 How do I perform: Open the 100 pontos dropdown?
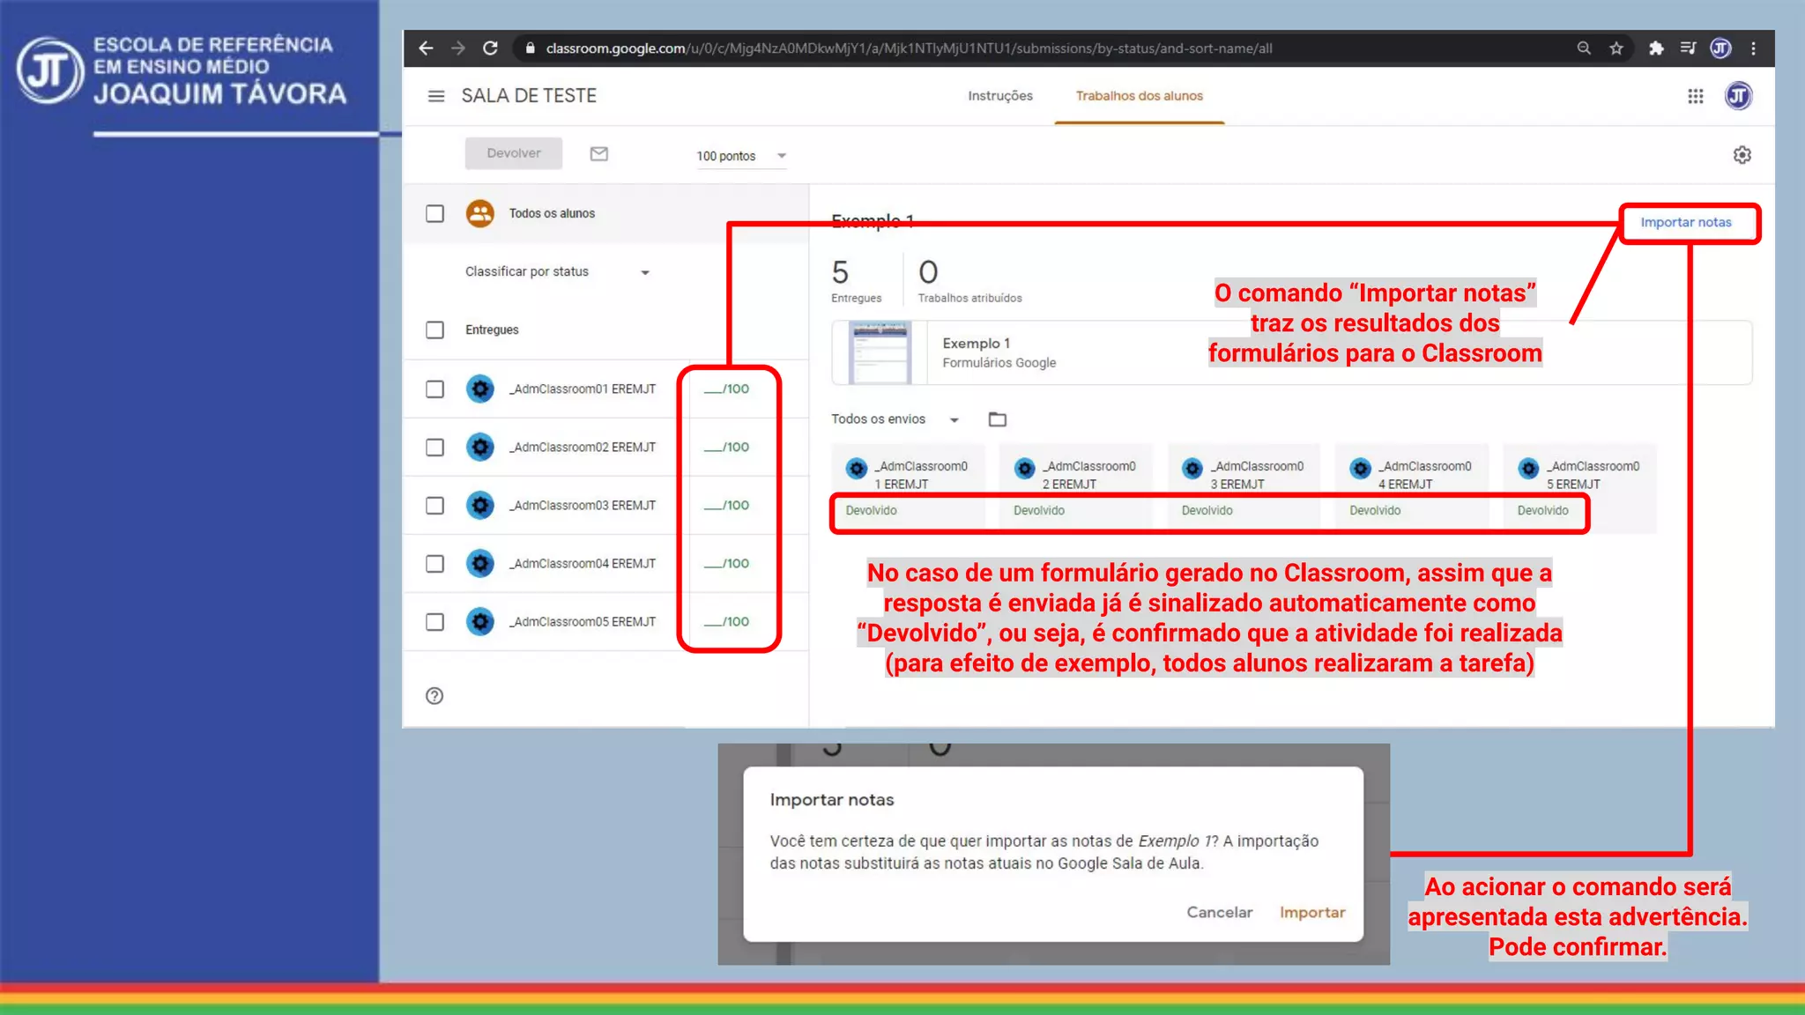pos(740,156)
